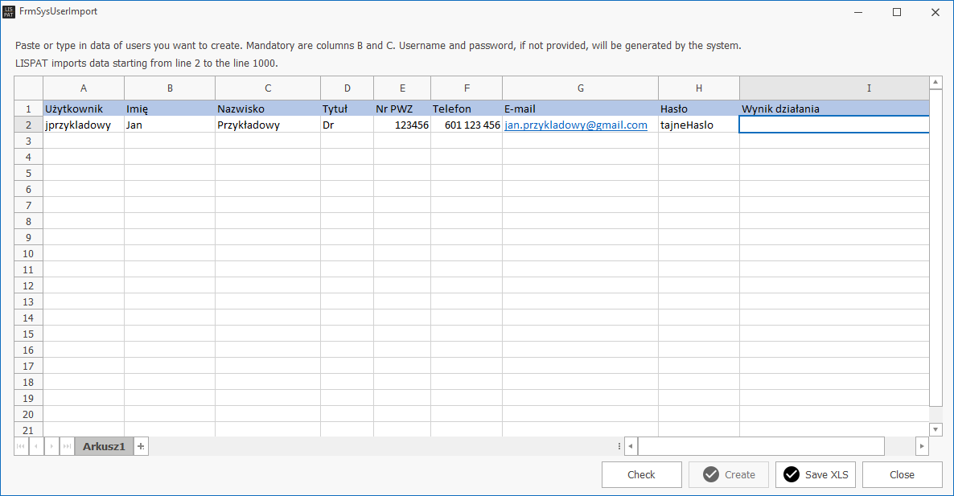Click the previous sheet navigation arrow

[x=36, y=446]
